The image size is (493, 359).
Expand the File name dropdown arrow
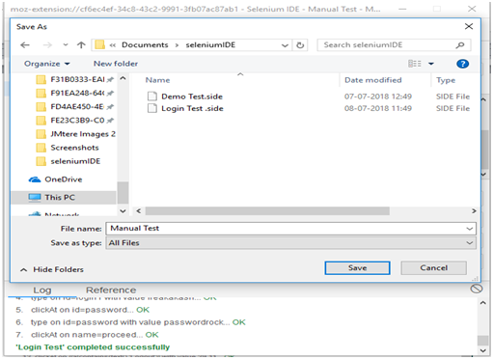coord(470,229)
